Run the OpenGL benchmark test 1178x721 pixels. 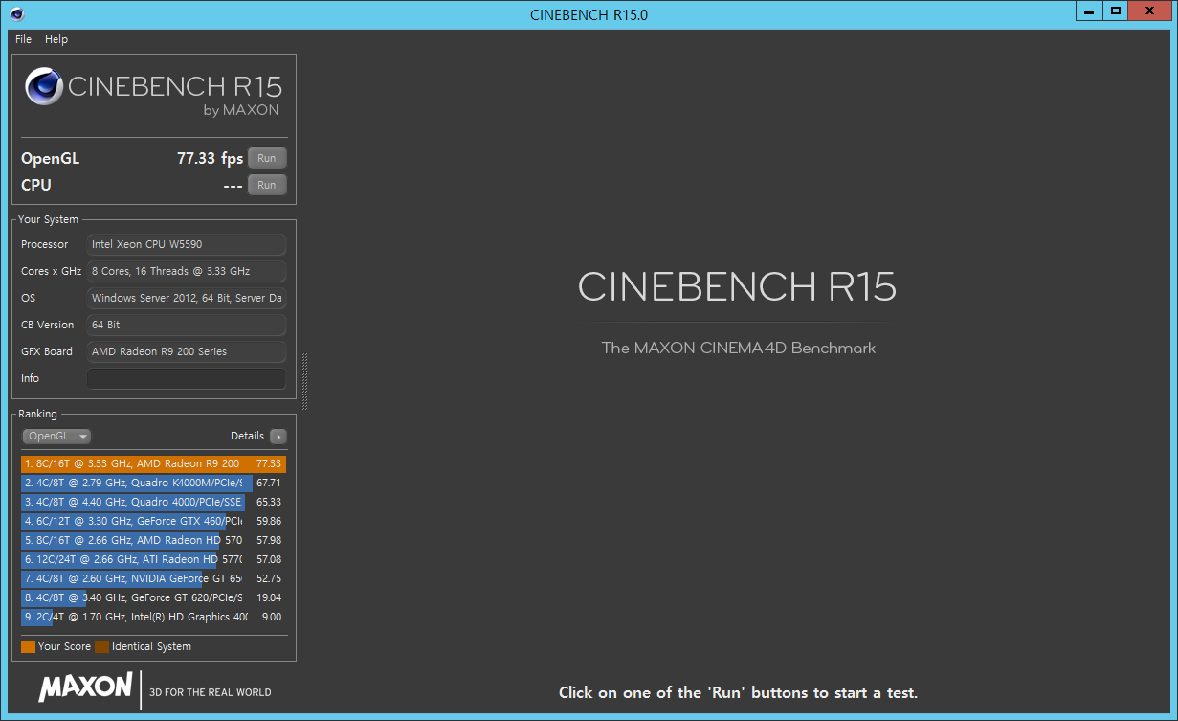point(267,159)
